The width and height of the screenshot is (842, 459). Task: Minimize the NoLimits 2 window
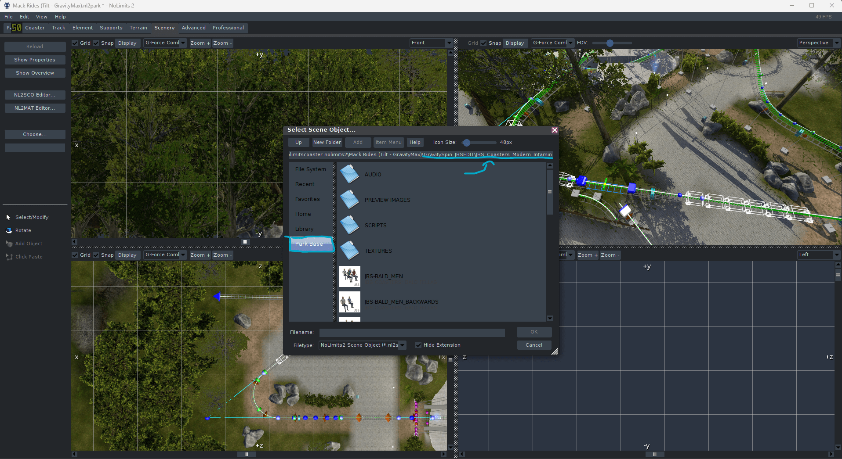pyautogui.click(x=792, y=6)
